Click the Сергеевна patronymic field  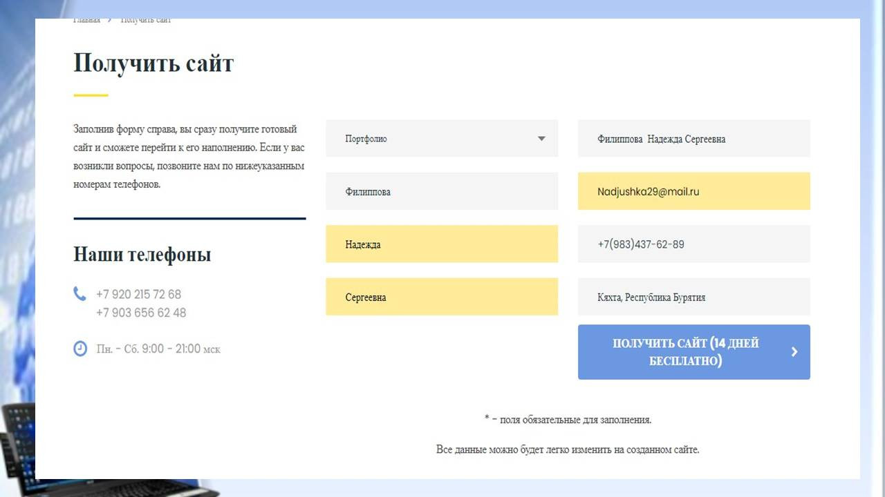tap(442, 298)
